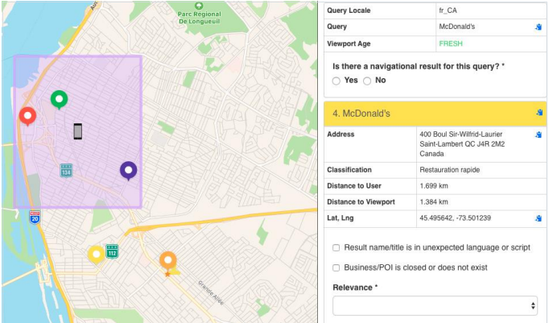Viewport: 549px width, 323px height.
Task: Click the green map pin
Action: 60,100
